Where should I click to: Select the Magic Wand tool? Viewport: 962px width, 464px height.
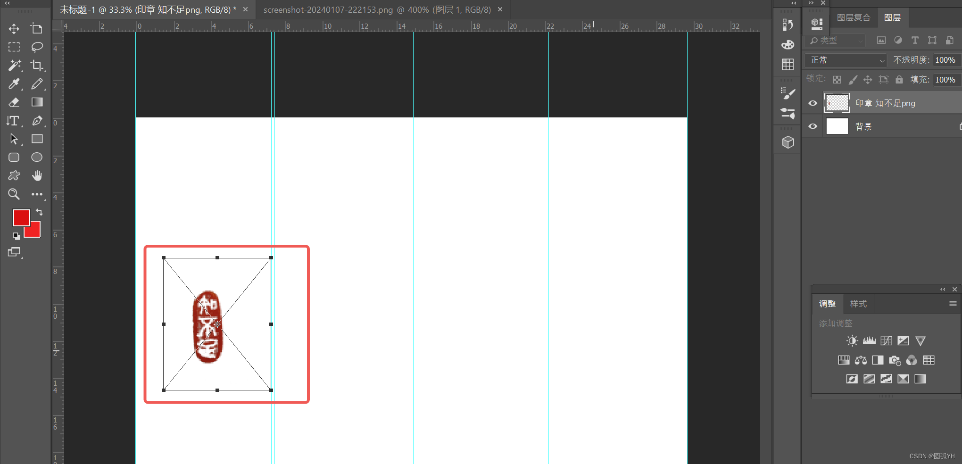click(14, 66)
